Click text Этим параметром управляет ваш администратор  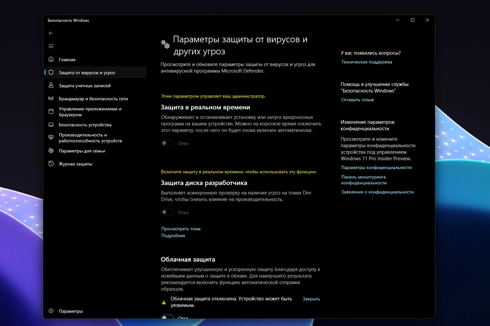point(213,96)
